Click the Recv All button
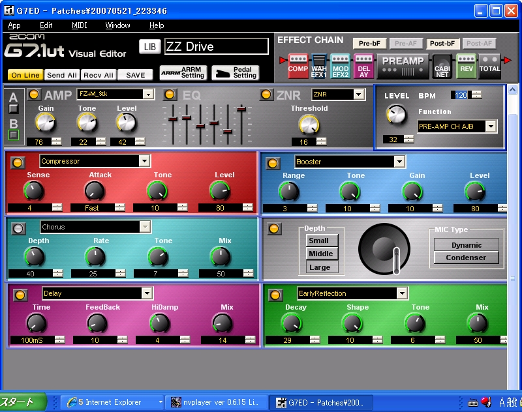The width and height of the screenshot is (522, 412). [99, 75]
